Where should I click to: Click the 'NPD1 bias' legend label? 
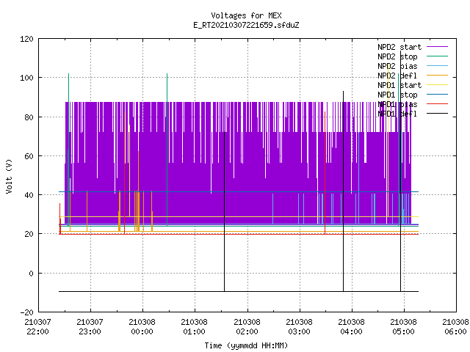click(397, 104)
